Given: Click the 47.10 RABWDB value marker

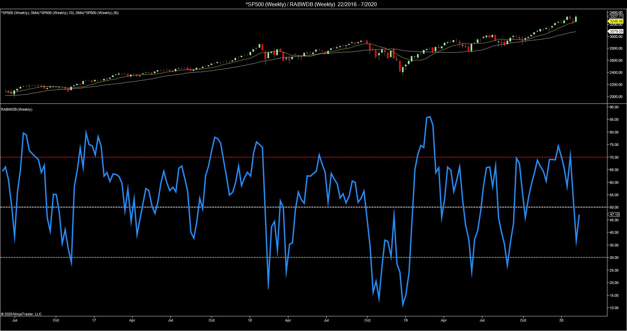Looking at the screenshot, I should tap(614, 214).
